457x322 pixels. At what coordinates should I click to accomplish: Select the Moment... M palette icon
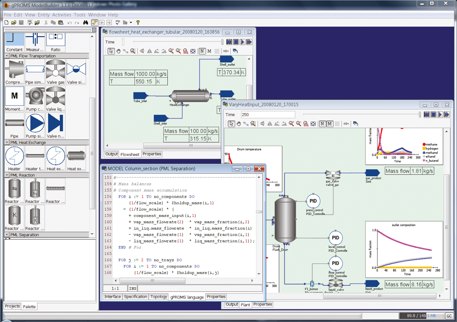click(14, 97)
